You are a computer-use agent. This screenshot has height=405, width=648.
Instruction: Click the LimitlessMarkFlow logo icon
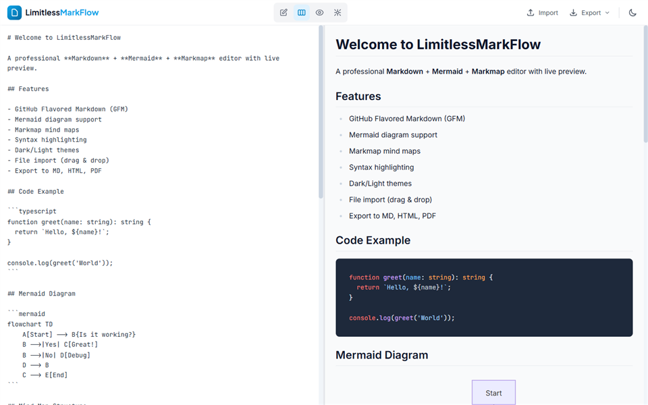[13, 13]
